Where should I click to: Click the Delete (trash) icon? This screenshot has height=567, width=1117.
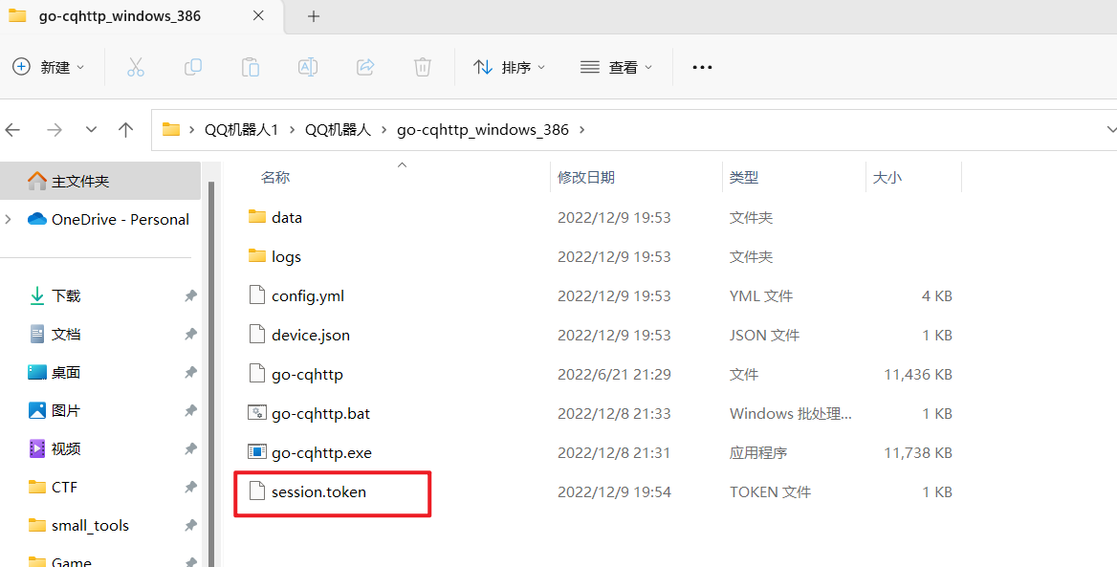pos(422,67)
